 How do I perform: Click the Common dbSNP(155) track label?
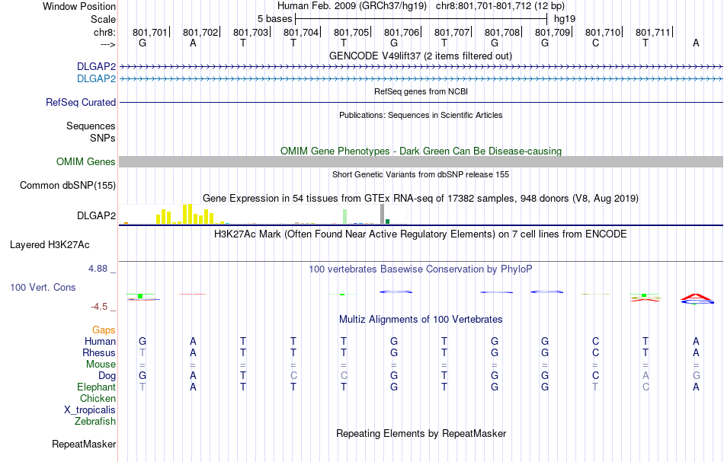click(67, 186)
